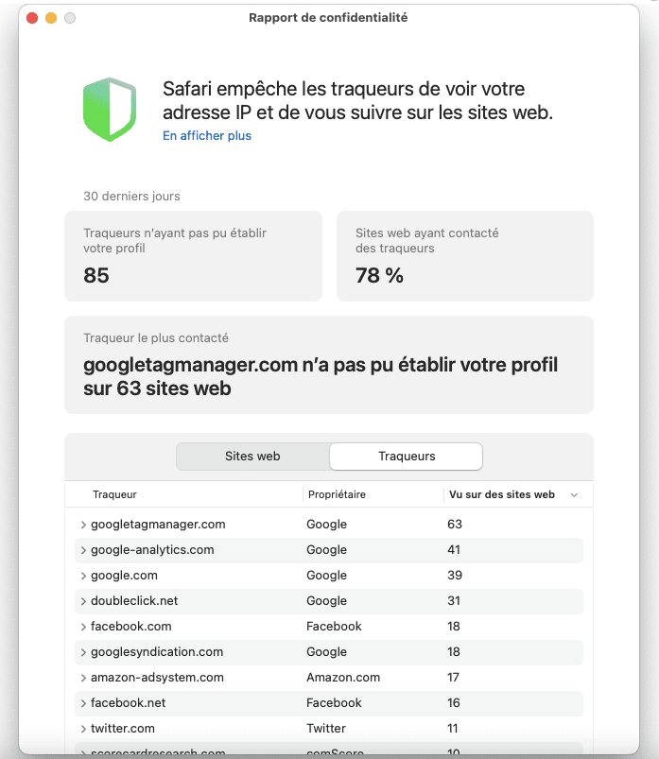Minimize the Rapport de confidentialité window
The width and height of the screenshot is (659, 759).
pyautogui.click(x=50, y=18)
